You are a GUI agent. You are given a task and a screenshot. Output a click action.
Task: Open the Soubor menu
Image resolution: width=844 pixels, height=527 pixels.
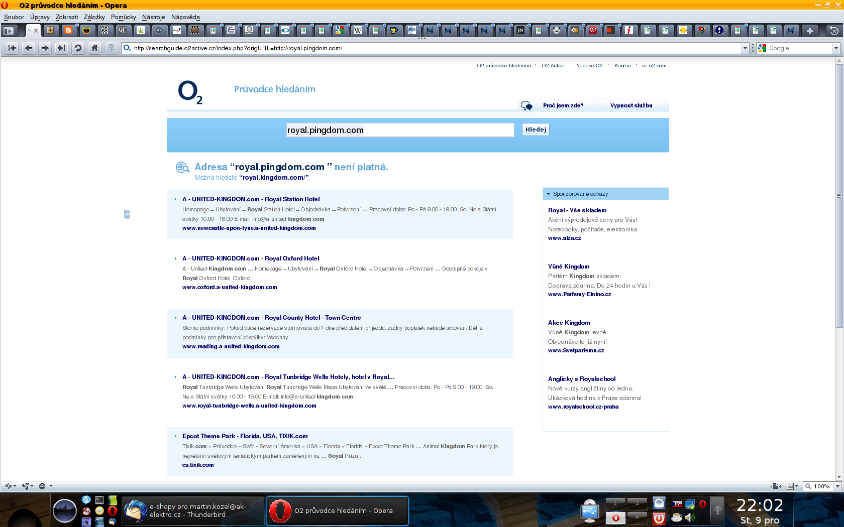(14, 17)
